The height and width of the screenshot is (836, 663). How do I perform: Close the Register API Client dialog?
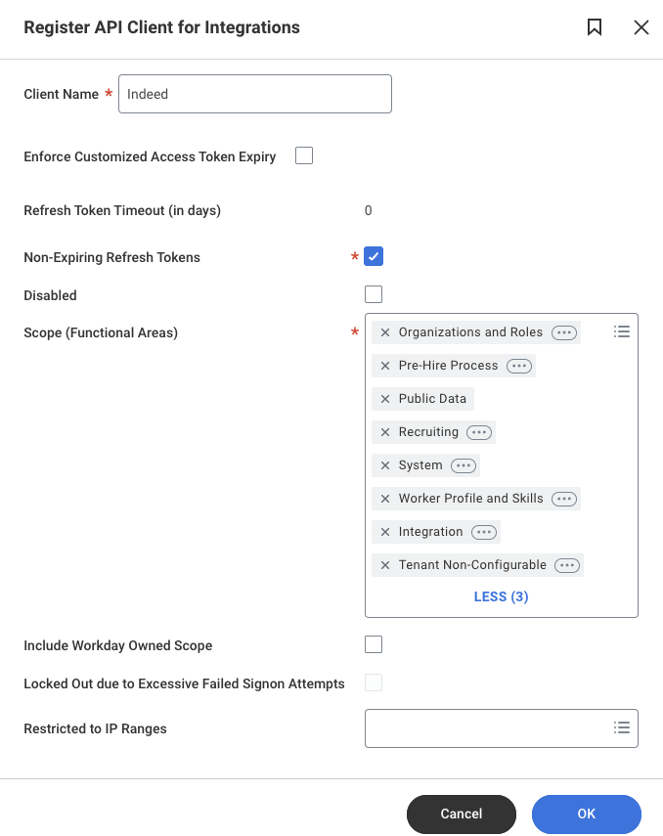point(641,27)
